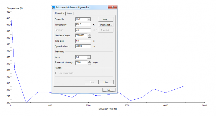The height and width of the screenshot is (116, 216).
Task: Click the Temperature (K) axis label
Action: click(x=15, y=8)
